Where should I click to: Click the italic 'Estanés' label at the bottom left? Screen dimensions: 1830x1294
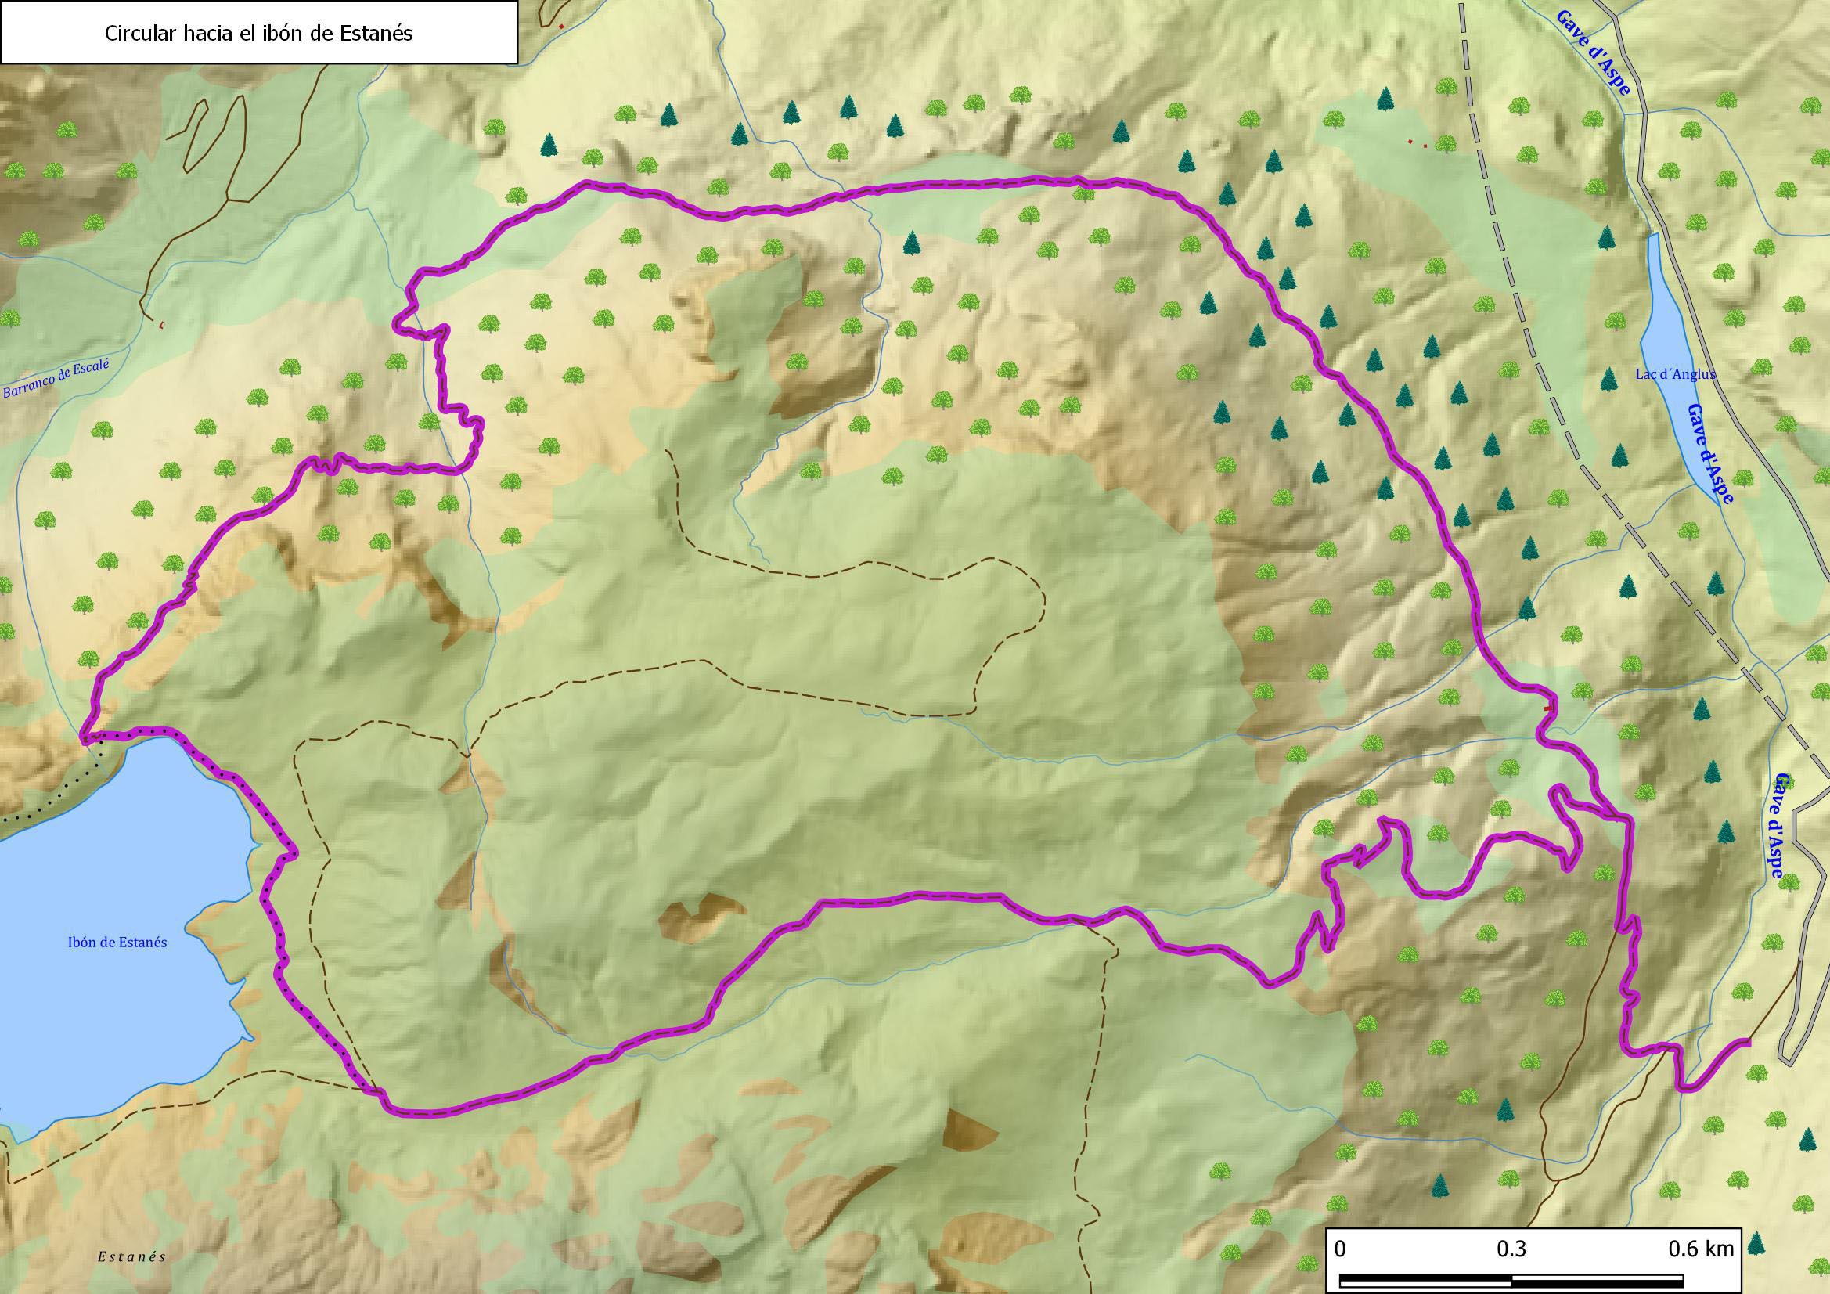pyautogui.click(x=132, y=1256)
